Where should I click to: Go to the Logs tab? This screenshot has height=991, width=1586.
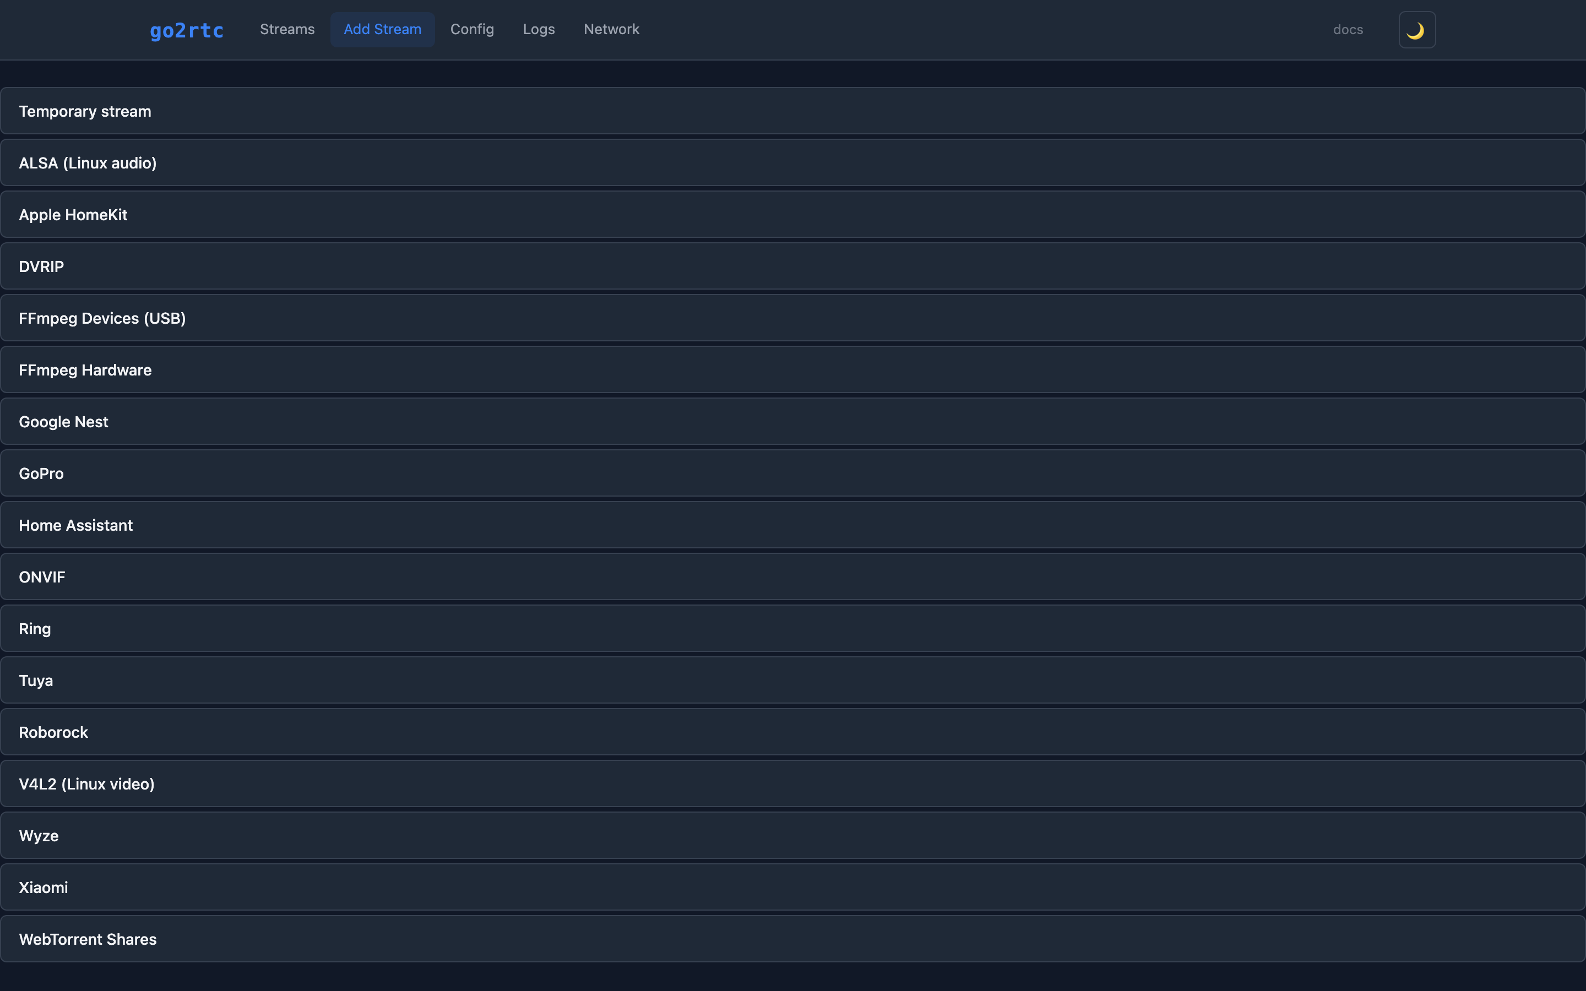539,30
